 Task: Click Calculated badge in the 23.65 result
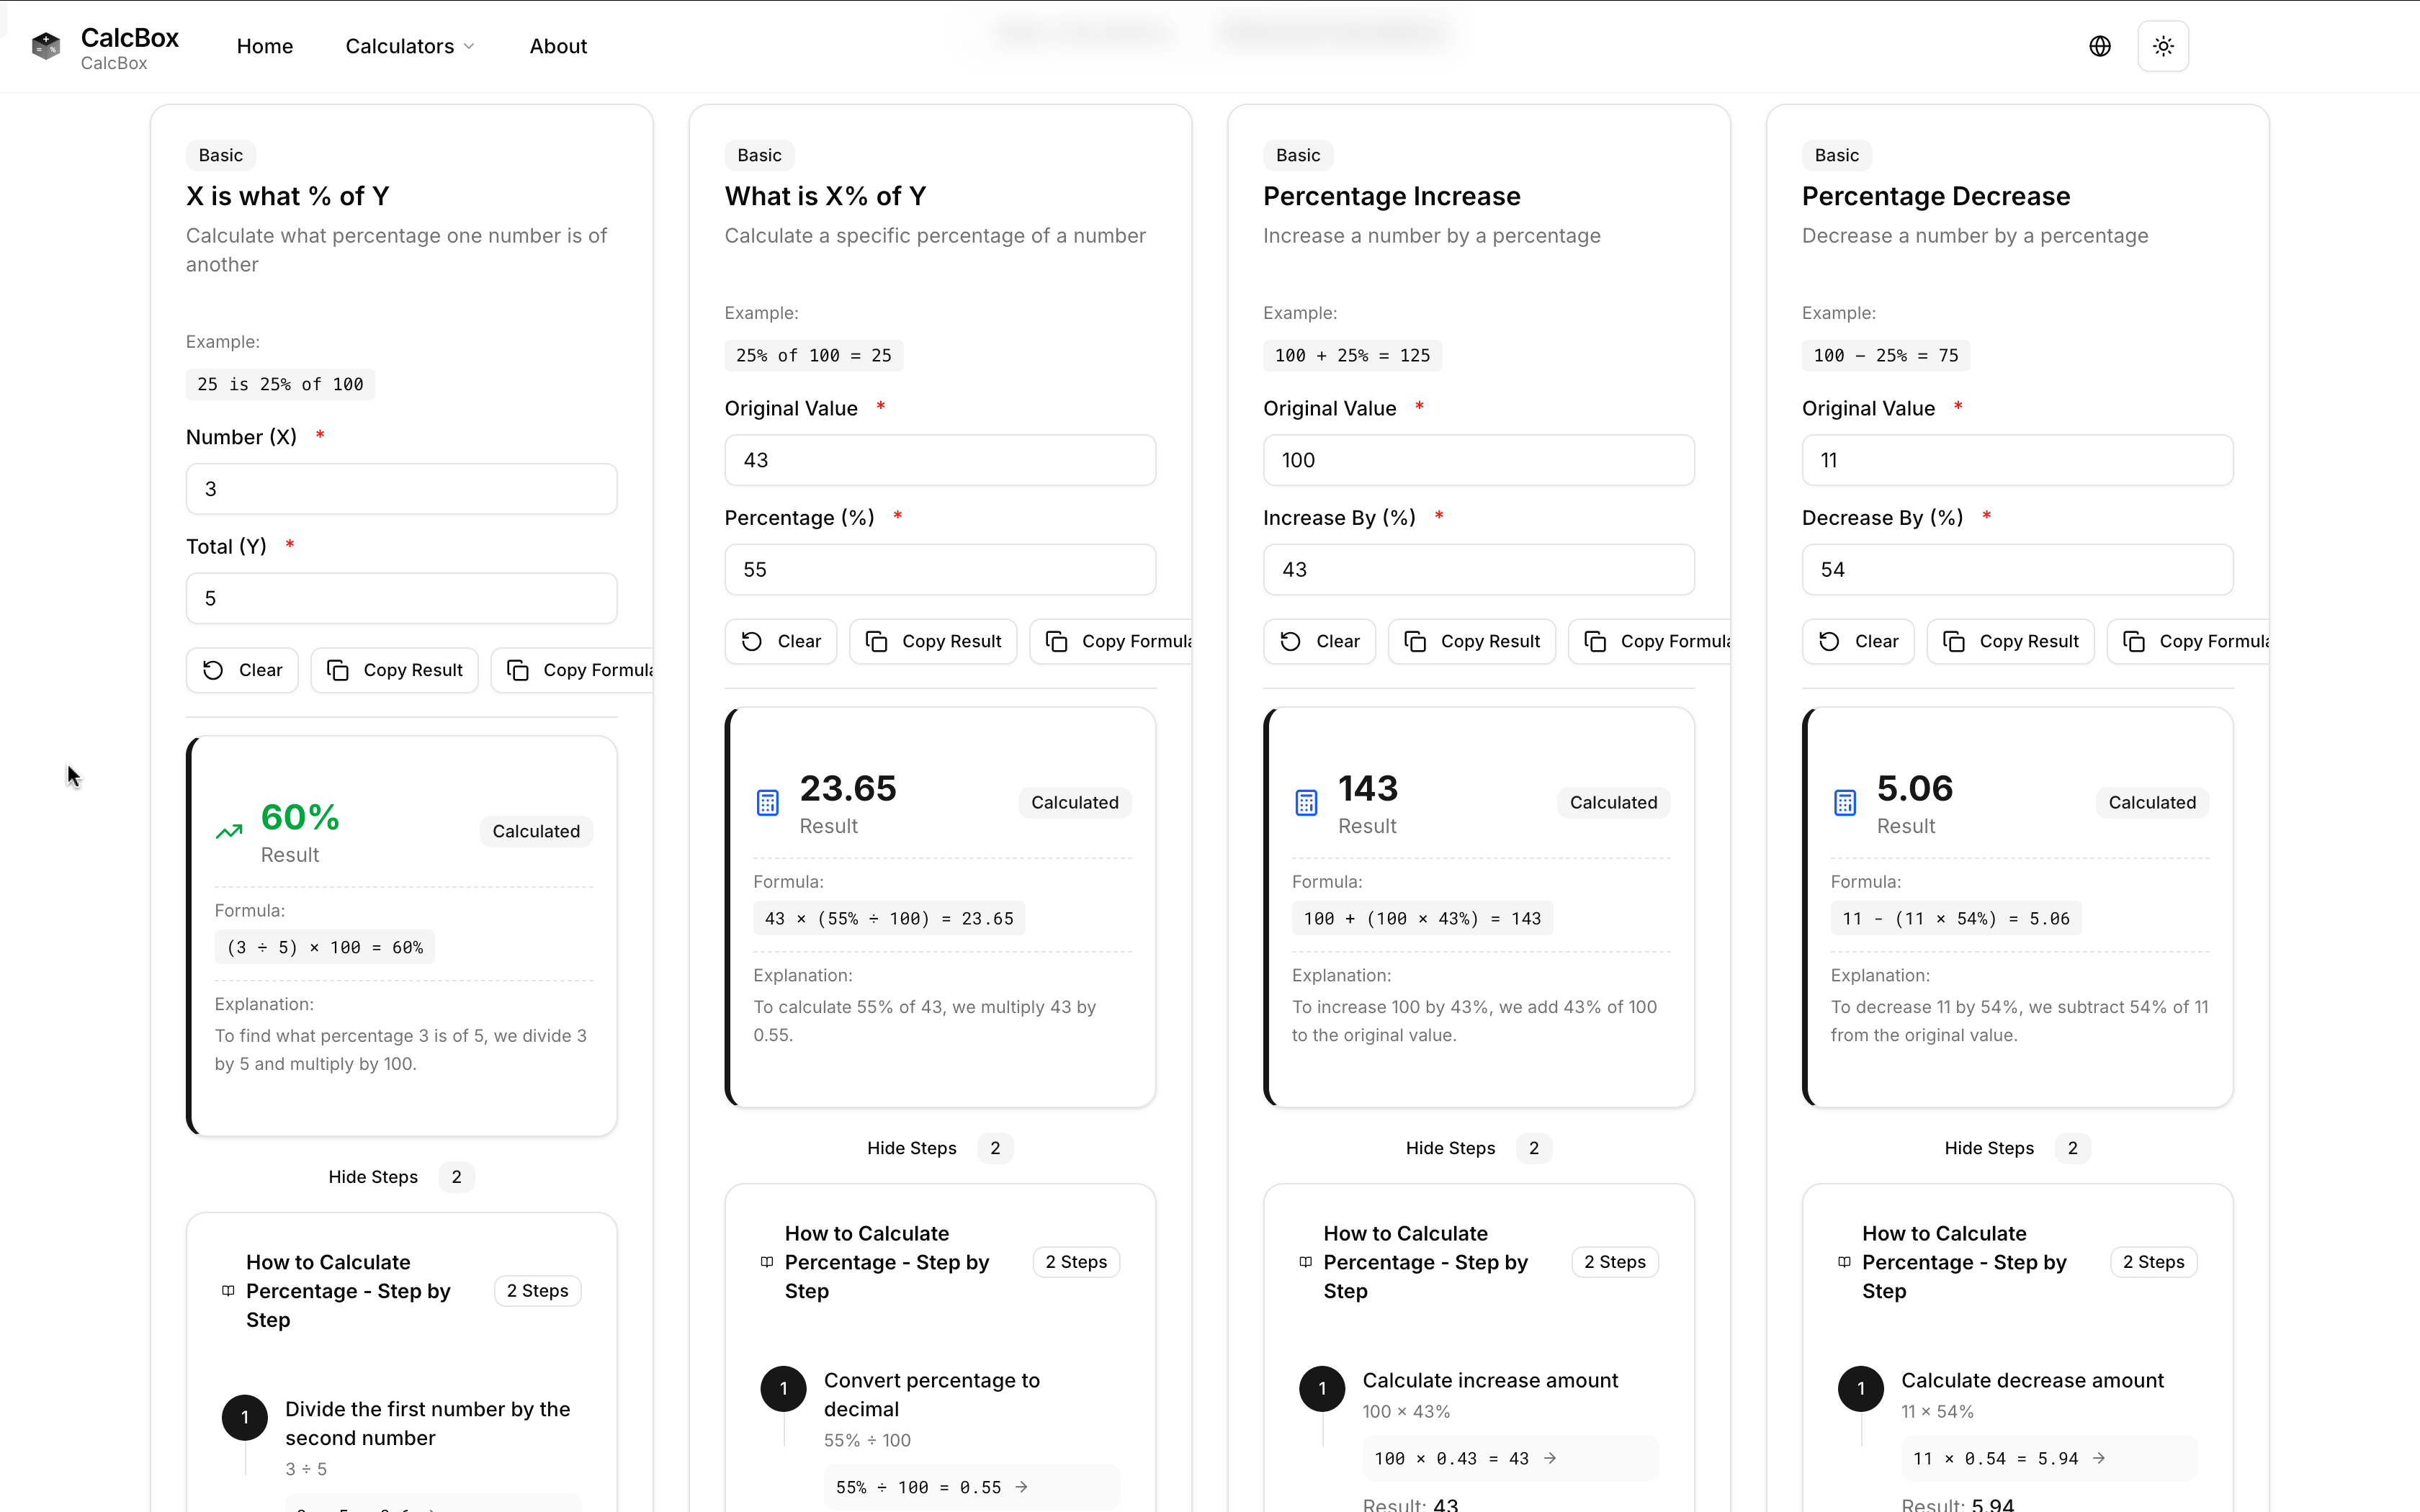1075,802
